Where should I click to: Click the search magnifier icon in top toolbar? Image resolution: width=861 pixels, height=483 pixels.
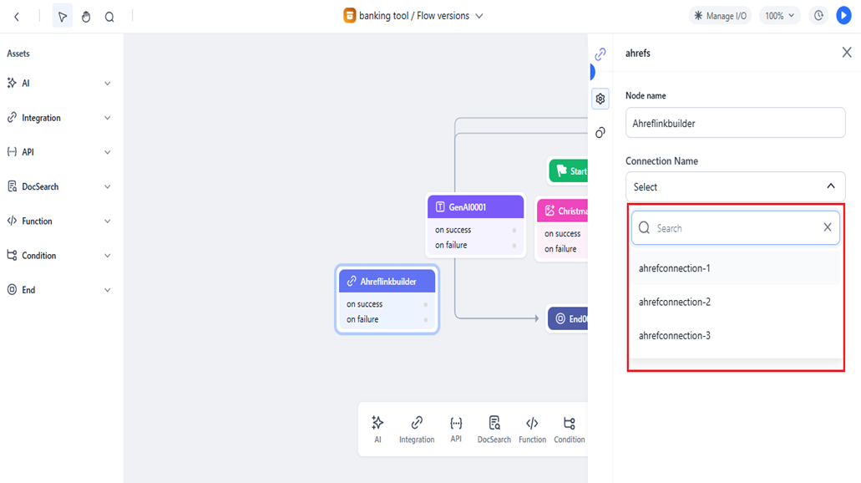[x=109, y=17]
